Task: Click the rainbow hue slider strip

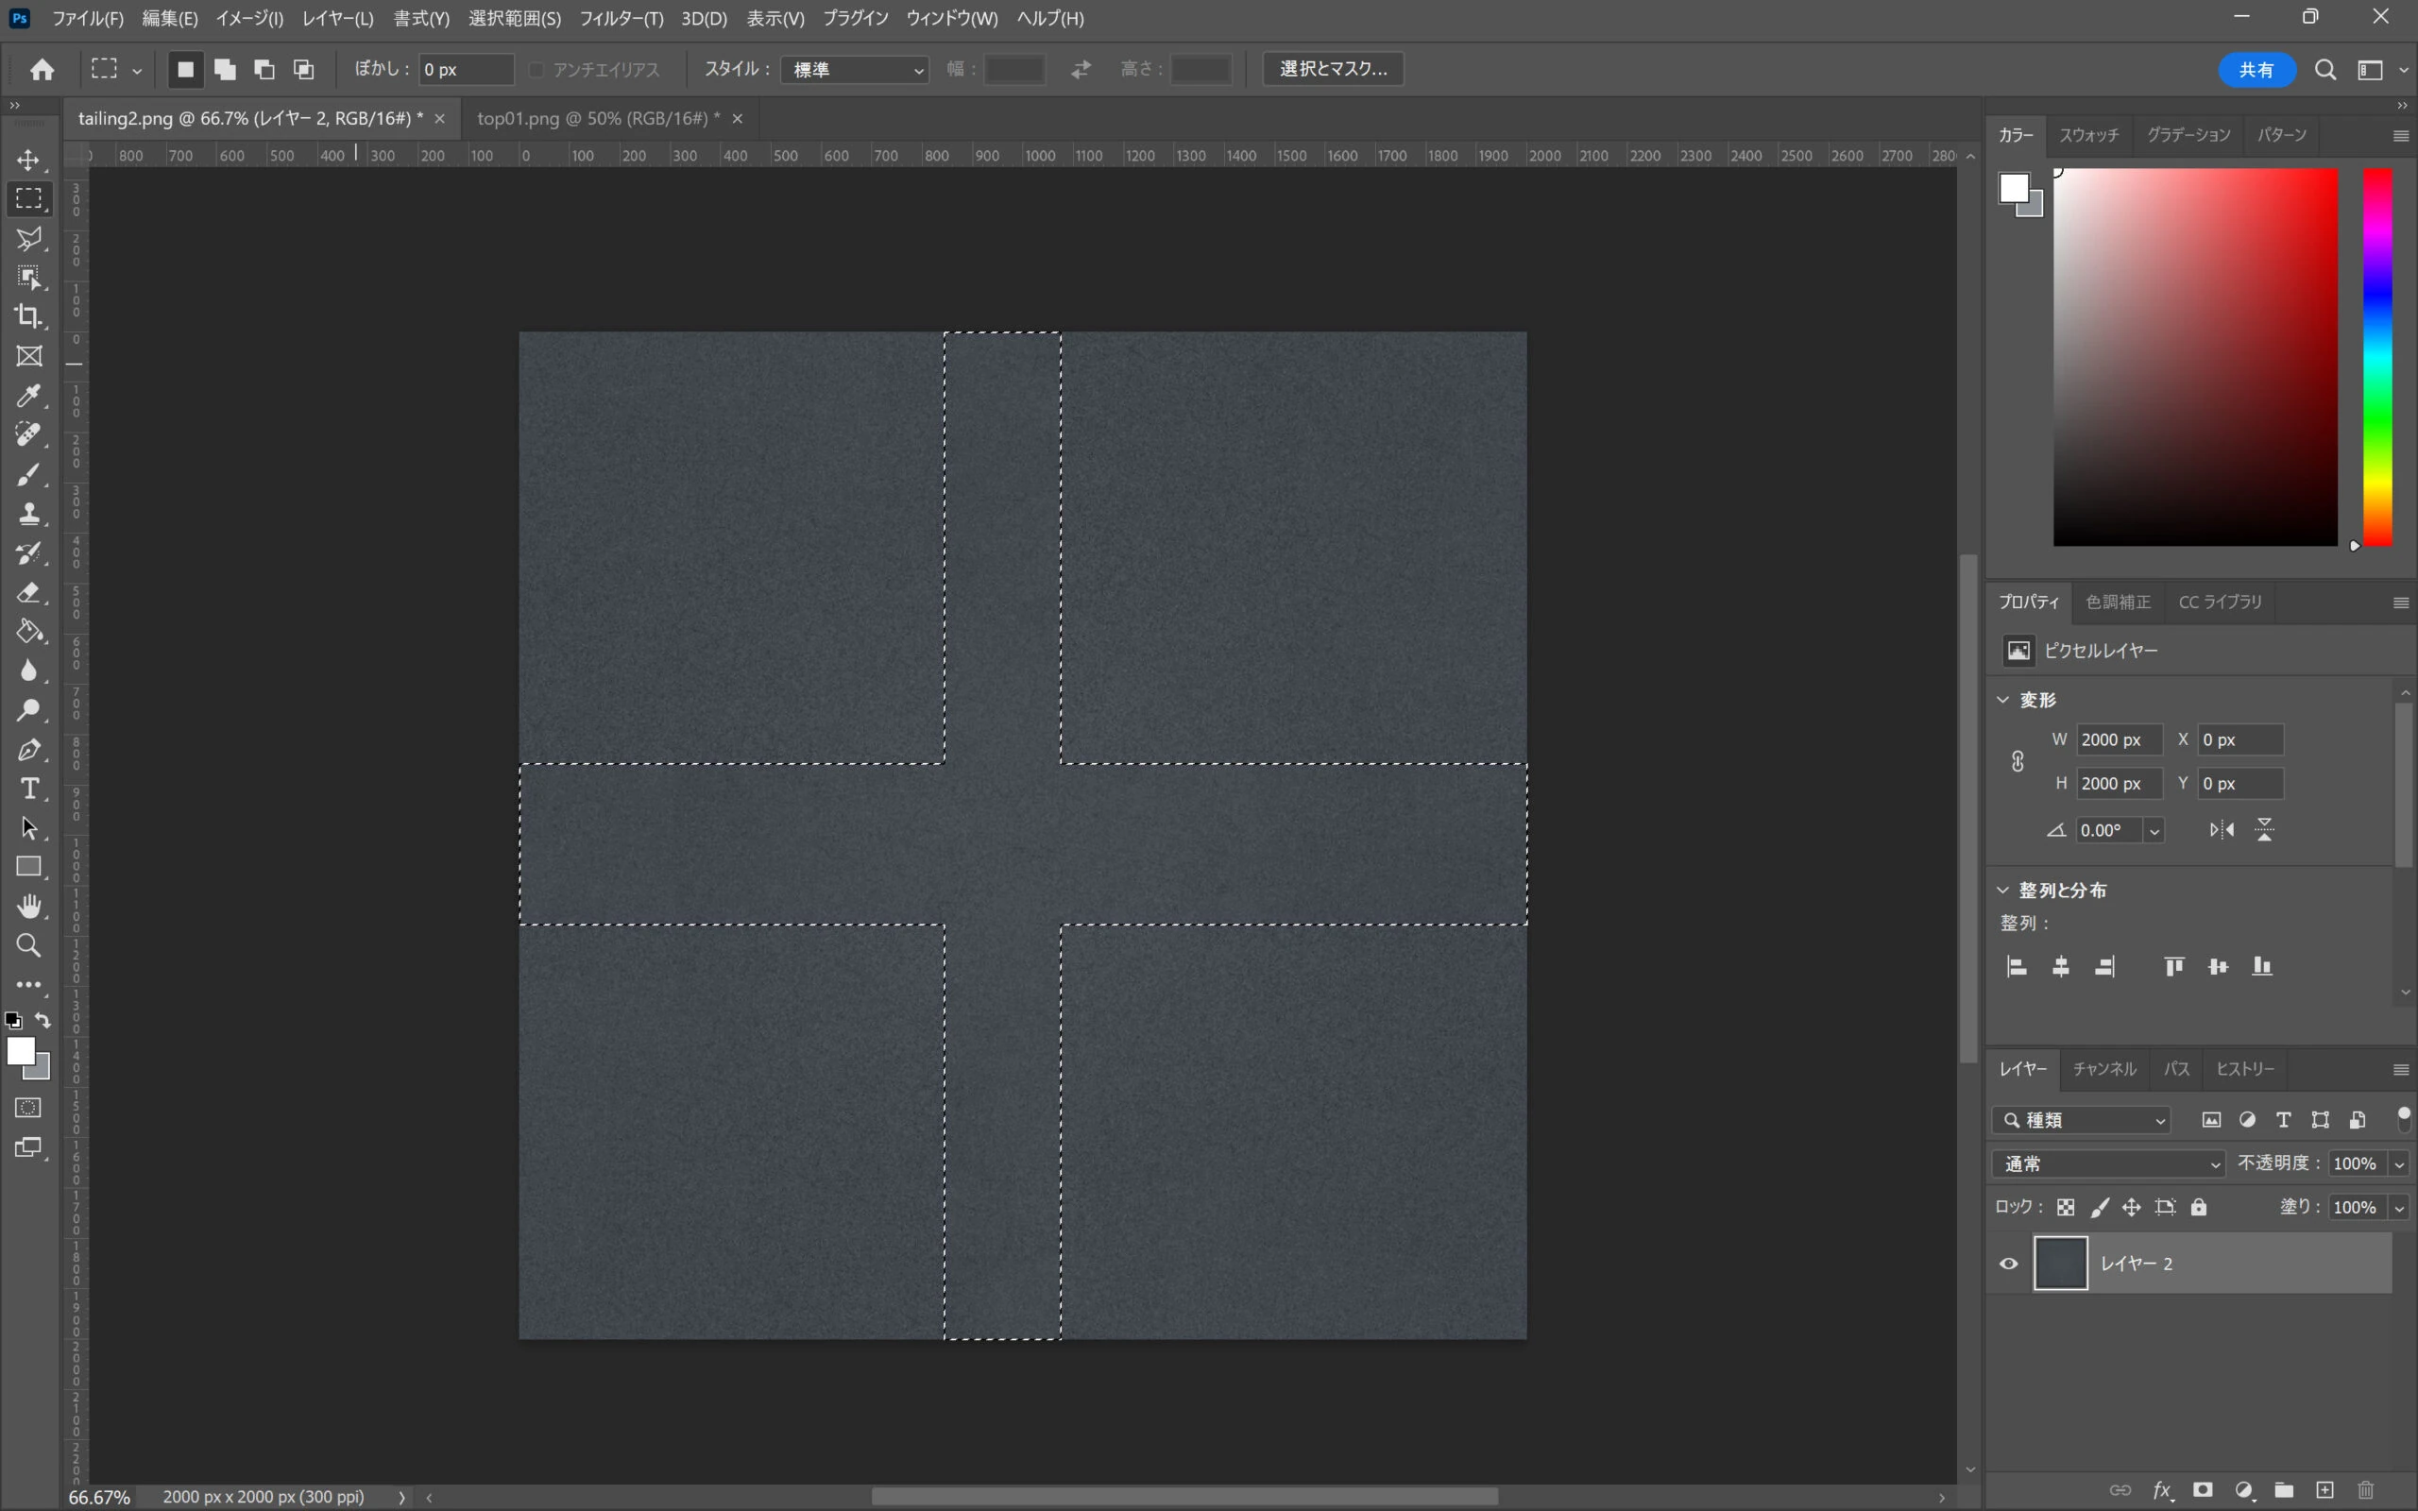Action: tap(2377, 355)
